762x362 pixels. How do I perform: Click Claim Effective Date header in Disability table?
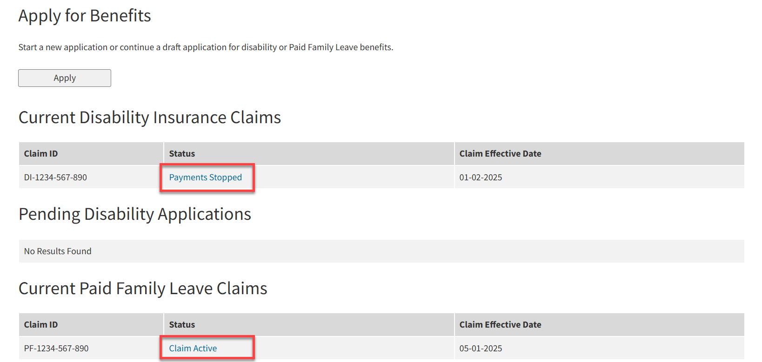point(500,154)
